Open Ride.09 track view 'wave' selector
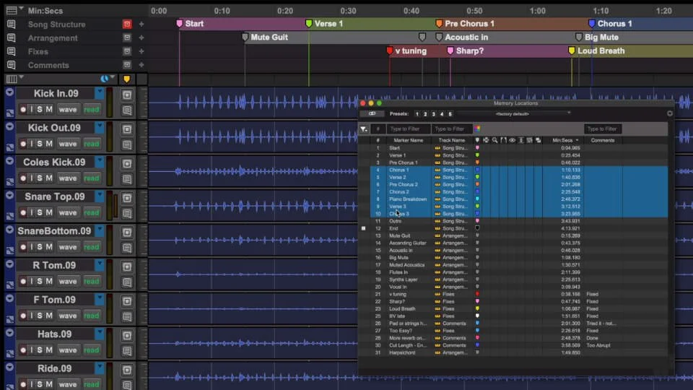The height and width of the screenshot is (390, 693). click(x=68, y=384)
